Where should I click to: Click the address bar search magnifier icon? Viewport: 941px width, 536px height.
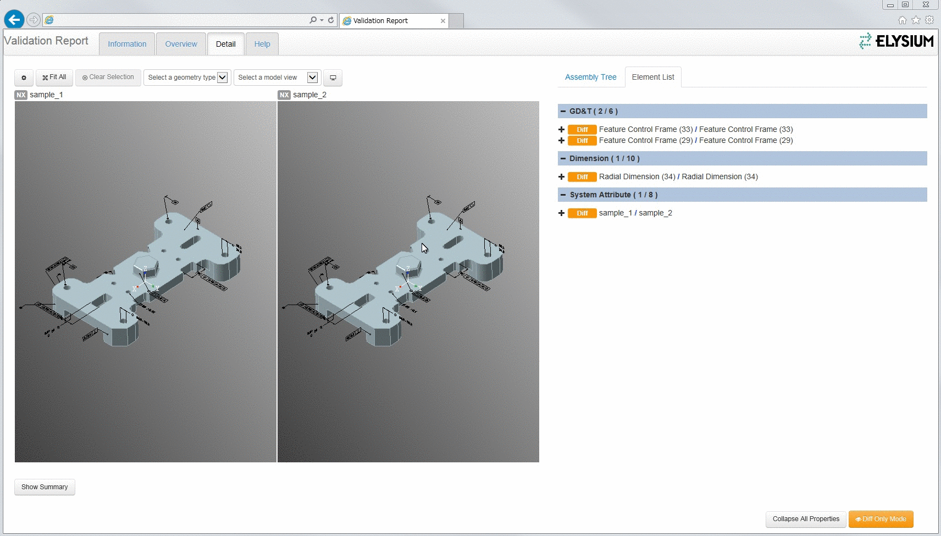(x=313, y=20)
